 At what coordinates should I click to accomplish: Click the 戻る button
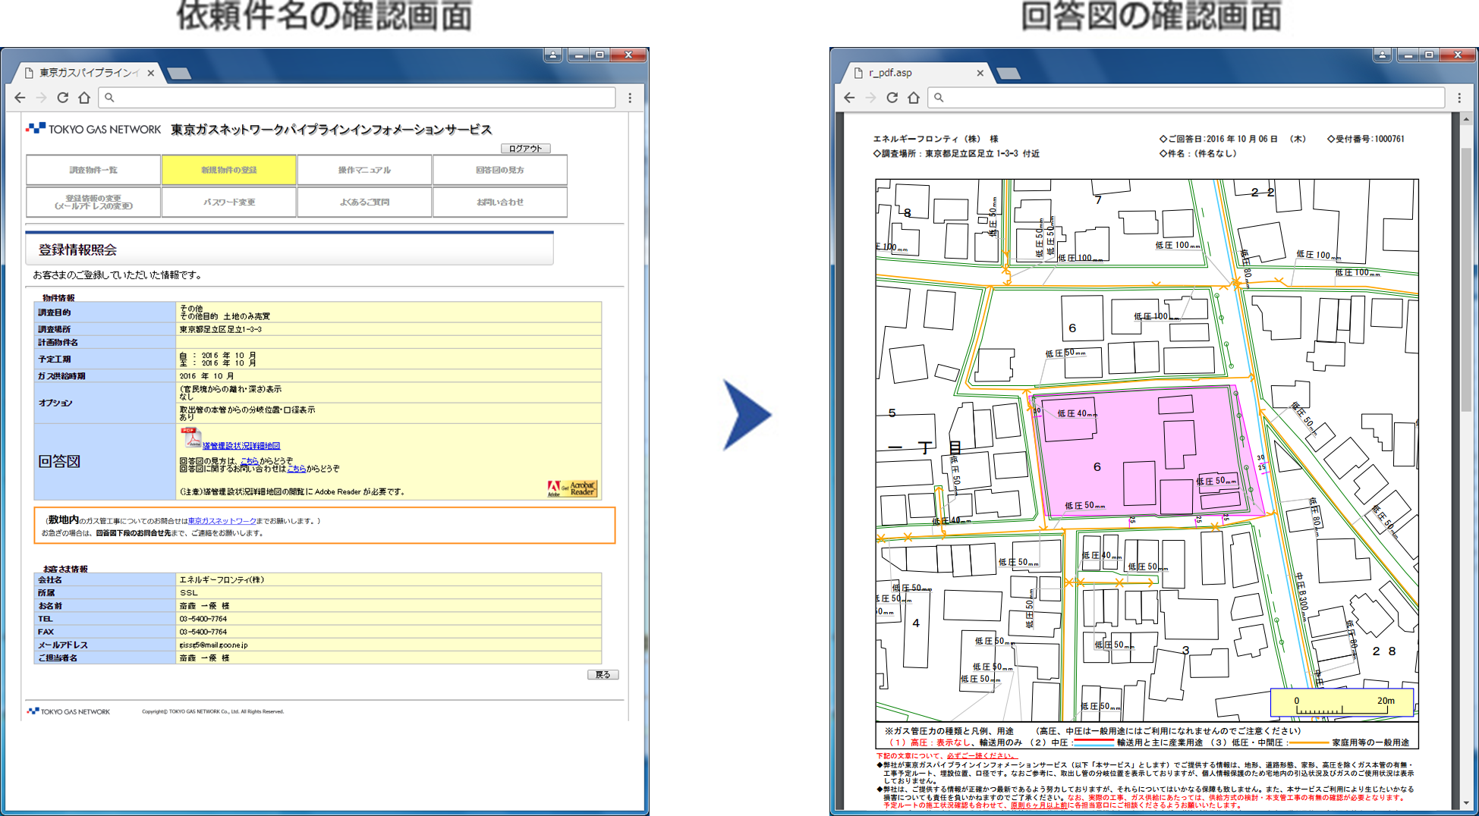pyautogui.click(x=603, y=674)
